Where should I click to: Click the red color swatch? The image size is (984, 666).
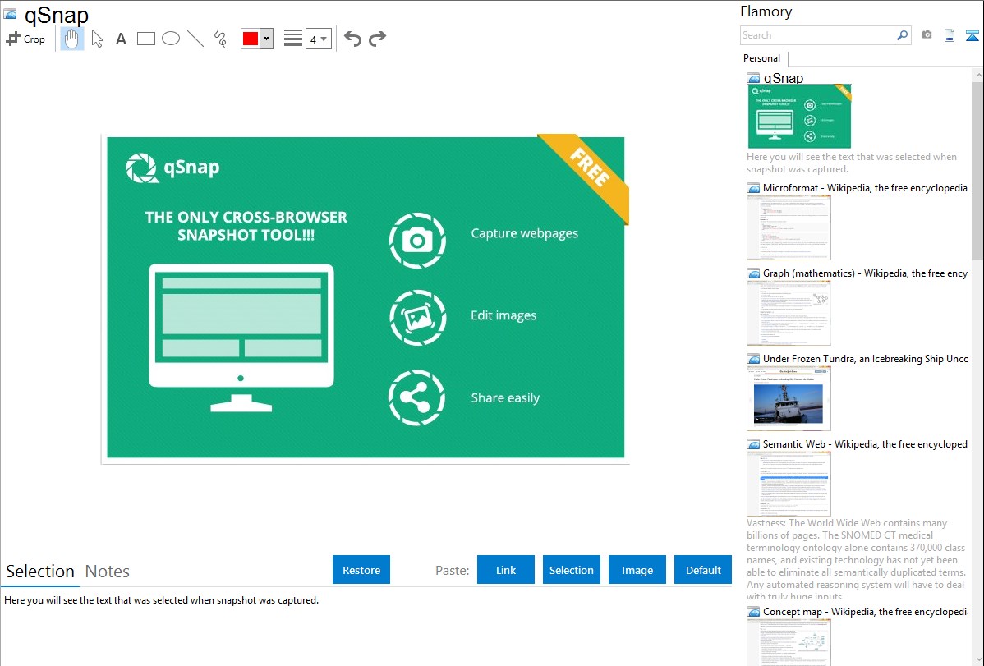[251, 39]
